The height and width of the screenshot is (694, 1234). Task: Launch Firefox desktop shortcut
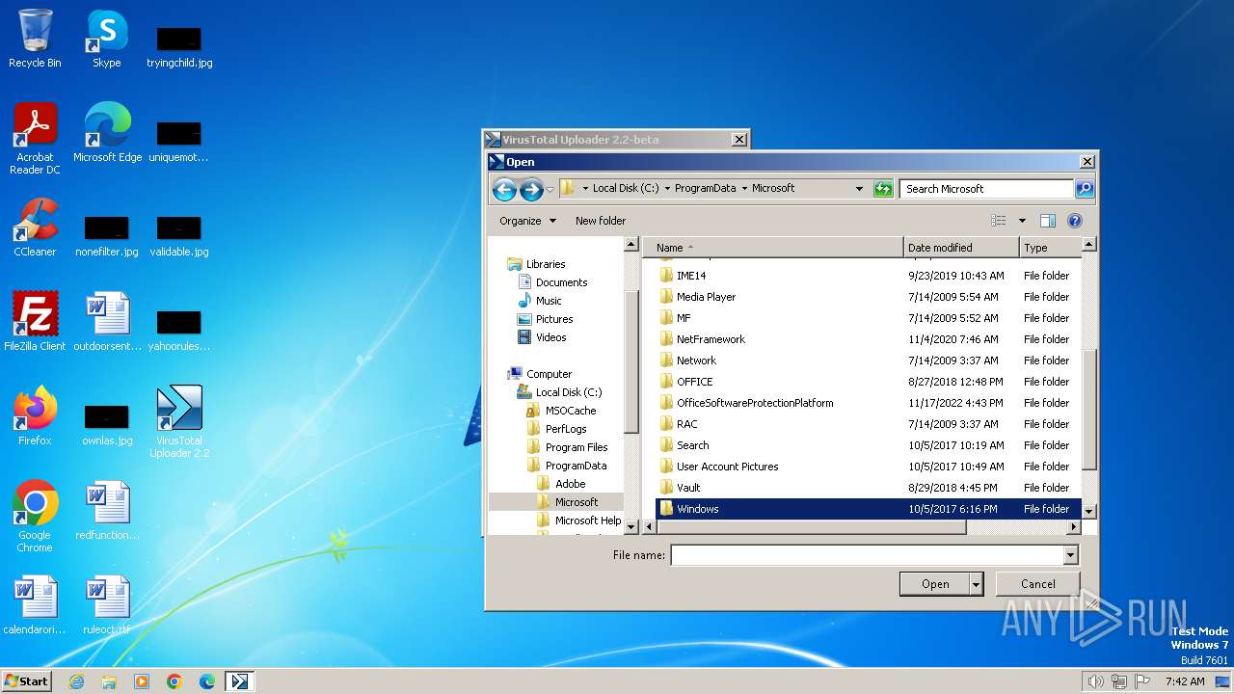35,416
